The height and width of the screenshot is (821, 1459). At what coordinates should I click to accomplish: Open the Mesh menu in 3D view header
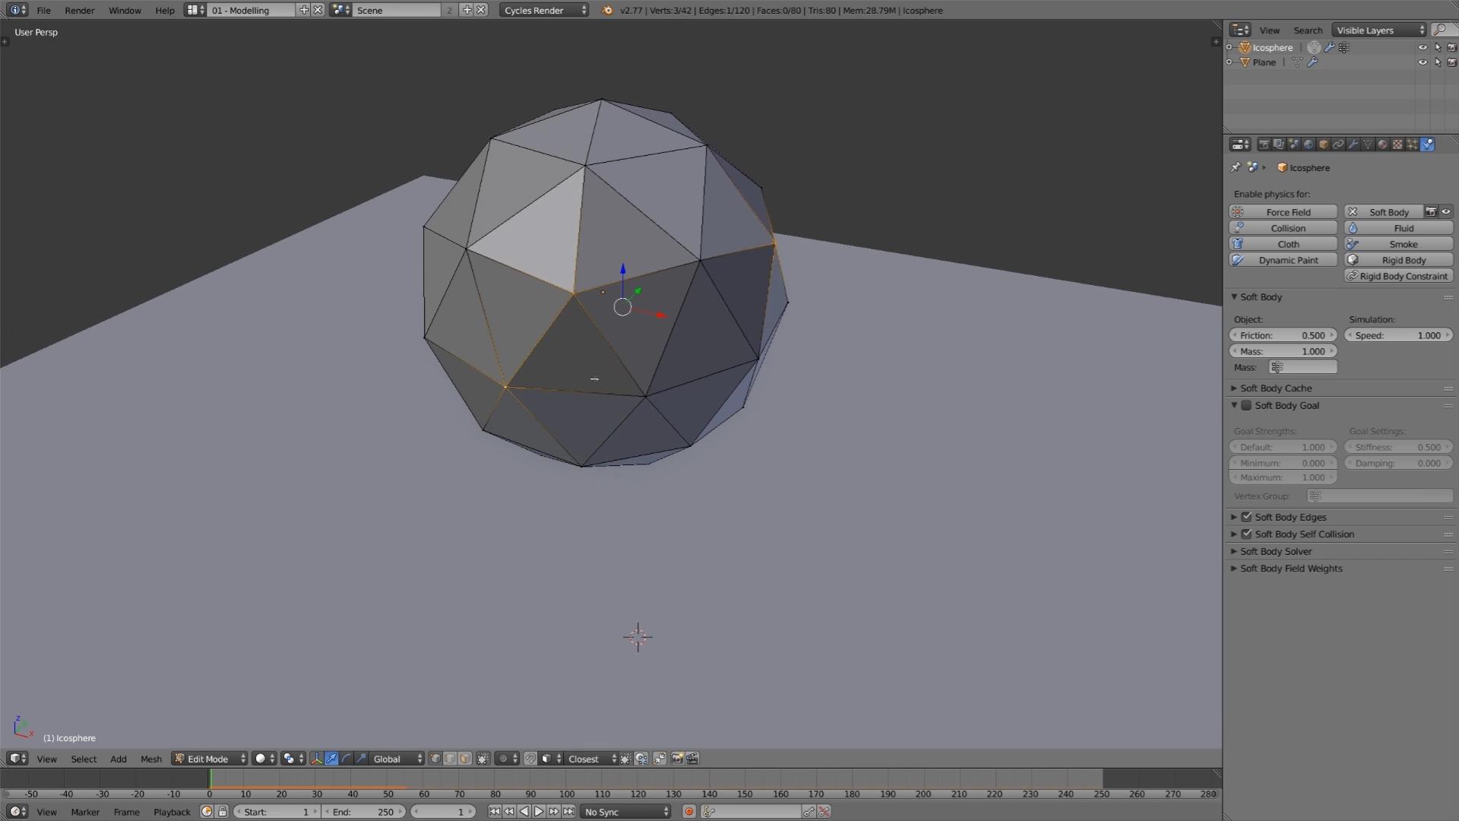(150, 759)
